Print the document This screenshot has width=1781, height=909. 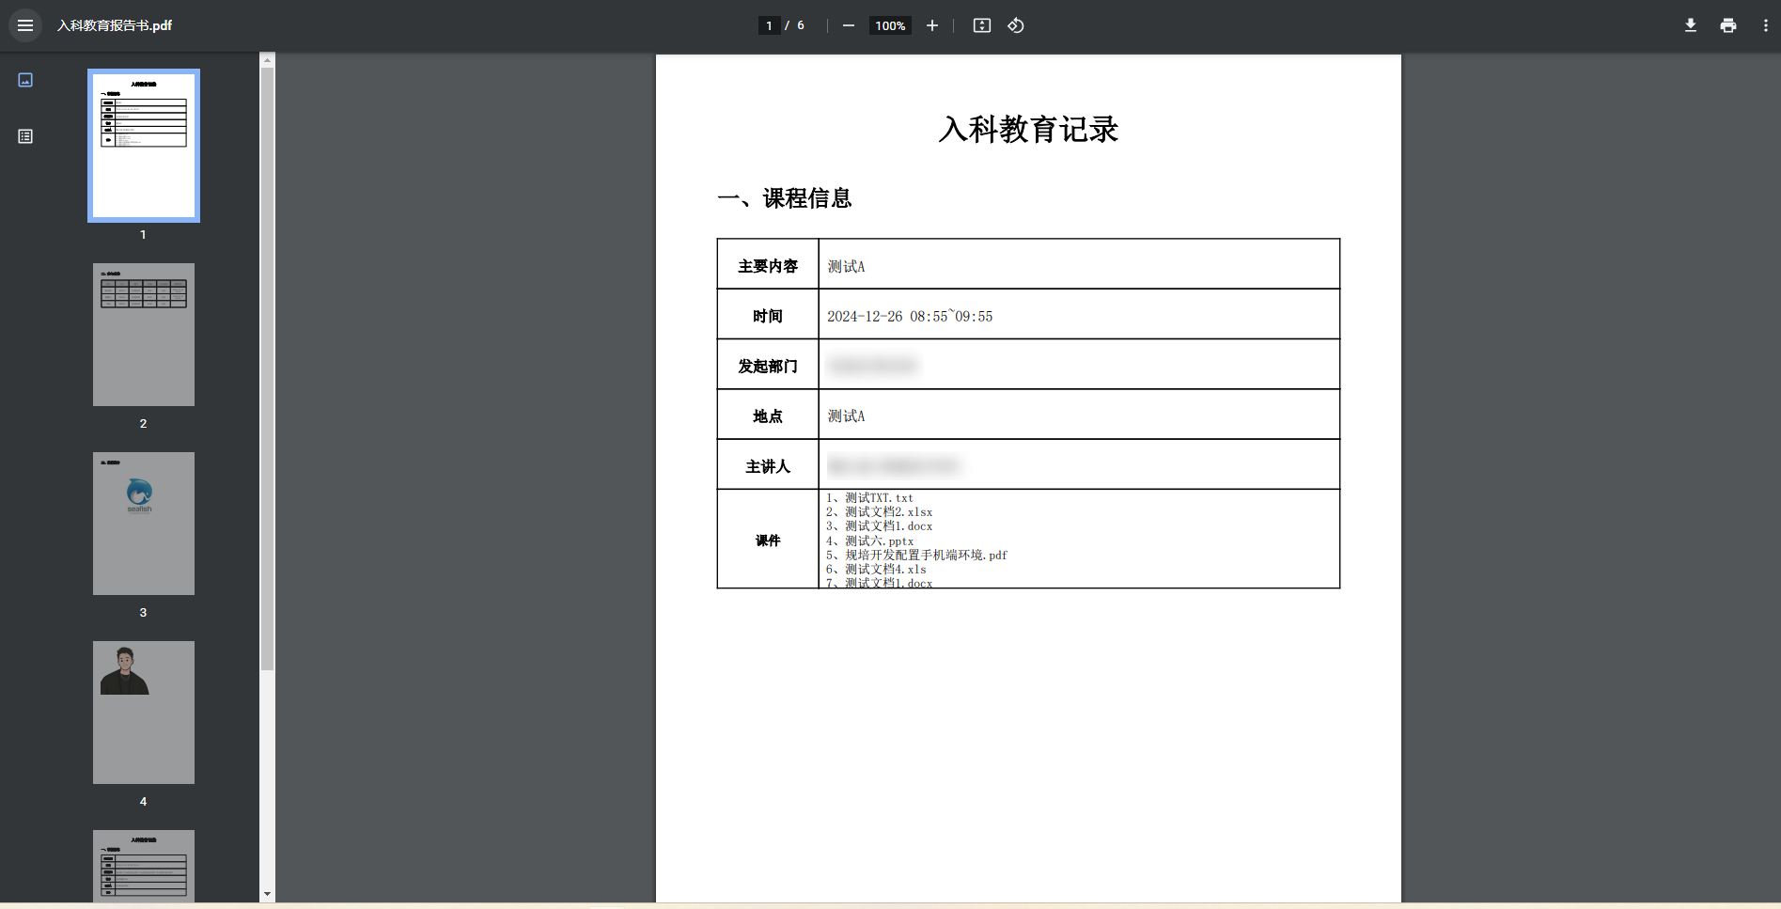(1728, 25)
